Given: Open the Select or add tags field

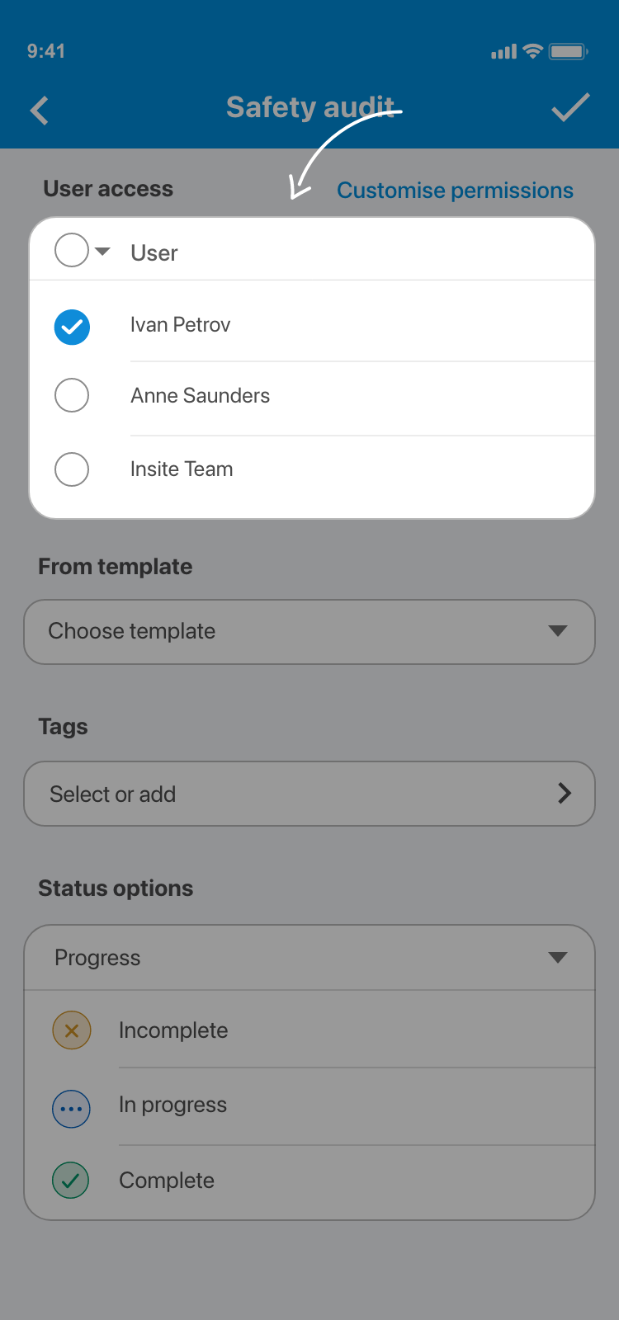Looking at the screenshot, I should point(309,794).
